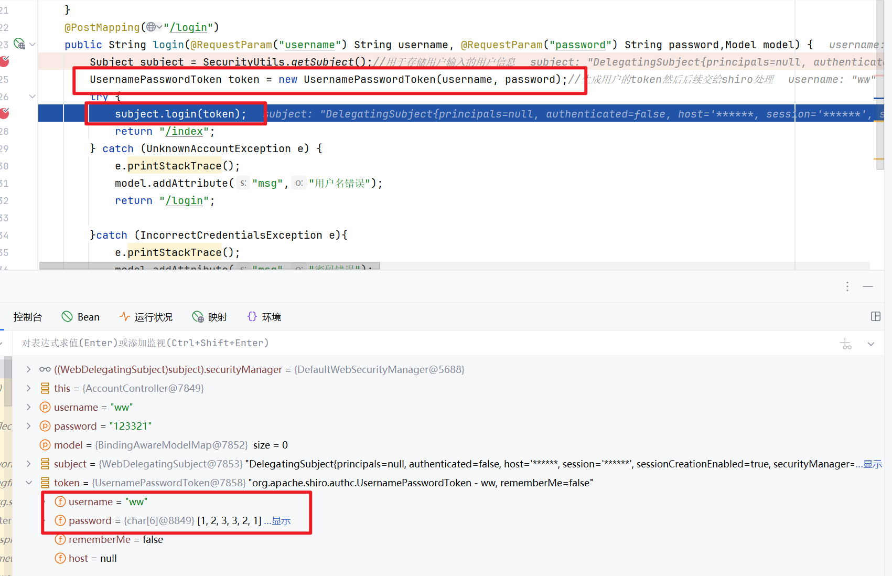Screen dimensions: 892x576
Task: Toggle breakpoint on getSubject line
Action: 4,62
